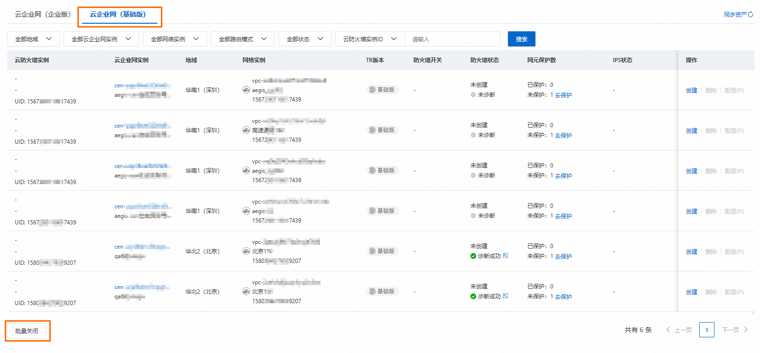Select page 1 in the pagination

coord(707,330)
